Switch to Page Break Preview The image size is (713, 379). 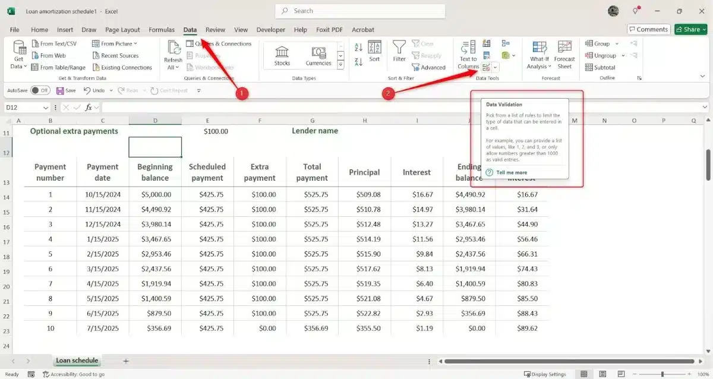[x=621, y=374]
